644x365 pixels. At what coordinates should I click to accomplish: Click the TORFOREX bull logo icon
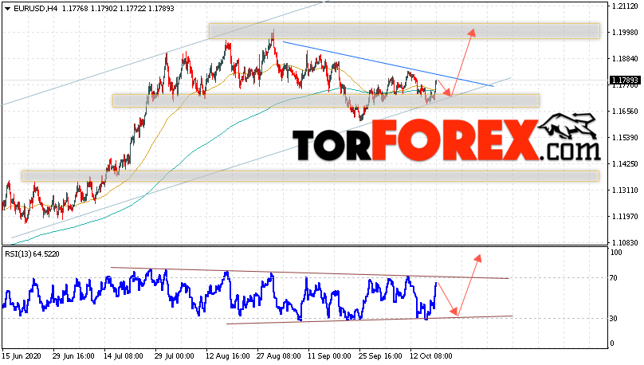click(567, 126)
